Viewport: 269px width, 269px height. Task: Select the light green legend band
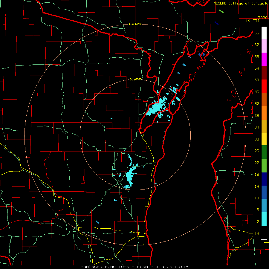(264, 166)
